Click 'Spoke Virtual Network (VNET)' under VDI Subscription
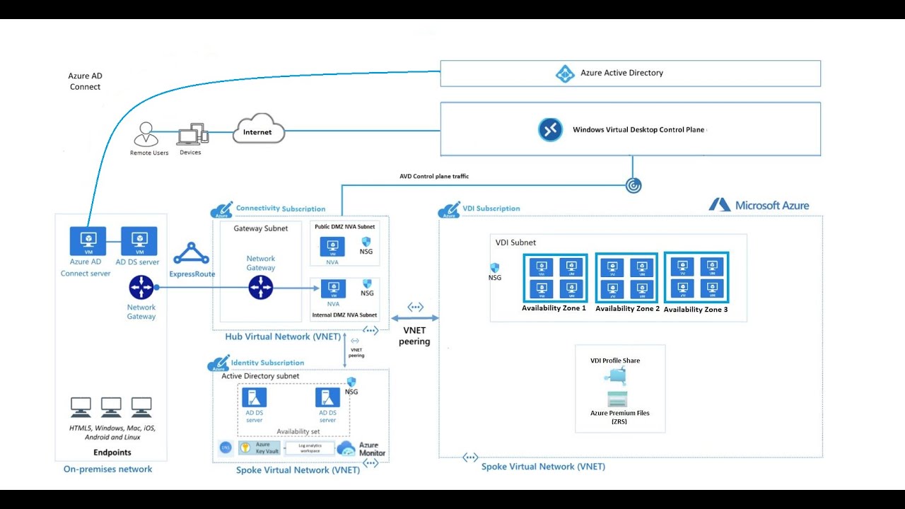 click(543, 467)
